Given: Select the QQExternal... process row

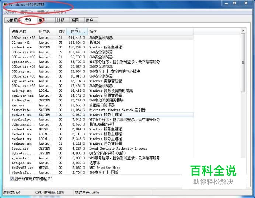Looking at the screenshot, I should click(x=102, y=125).
